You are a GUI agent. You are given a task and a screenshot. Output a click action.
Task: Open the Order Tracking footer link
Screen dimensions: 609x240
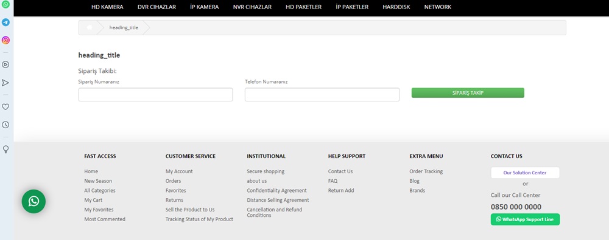pyautogui.click(x=426, y=171)
